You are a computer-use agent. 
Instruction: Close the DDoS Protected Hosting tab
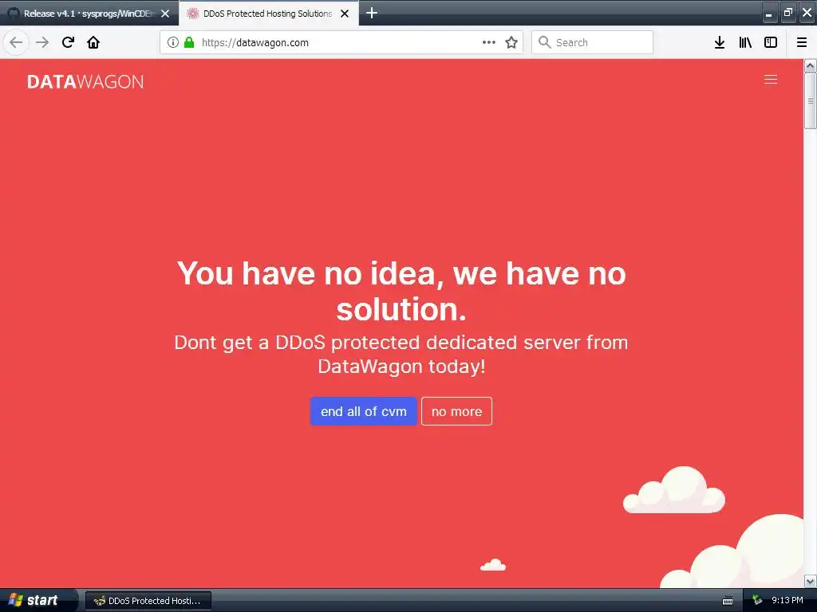(345, 14)
